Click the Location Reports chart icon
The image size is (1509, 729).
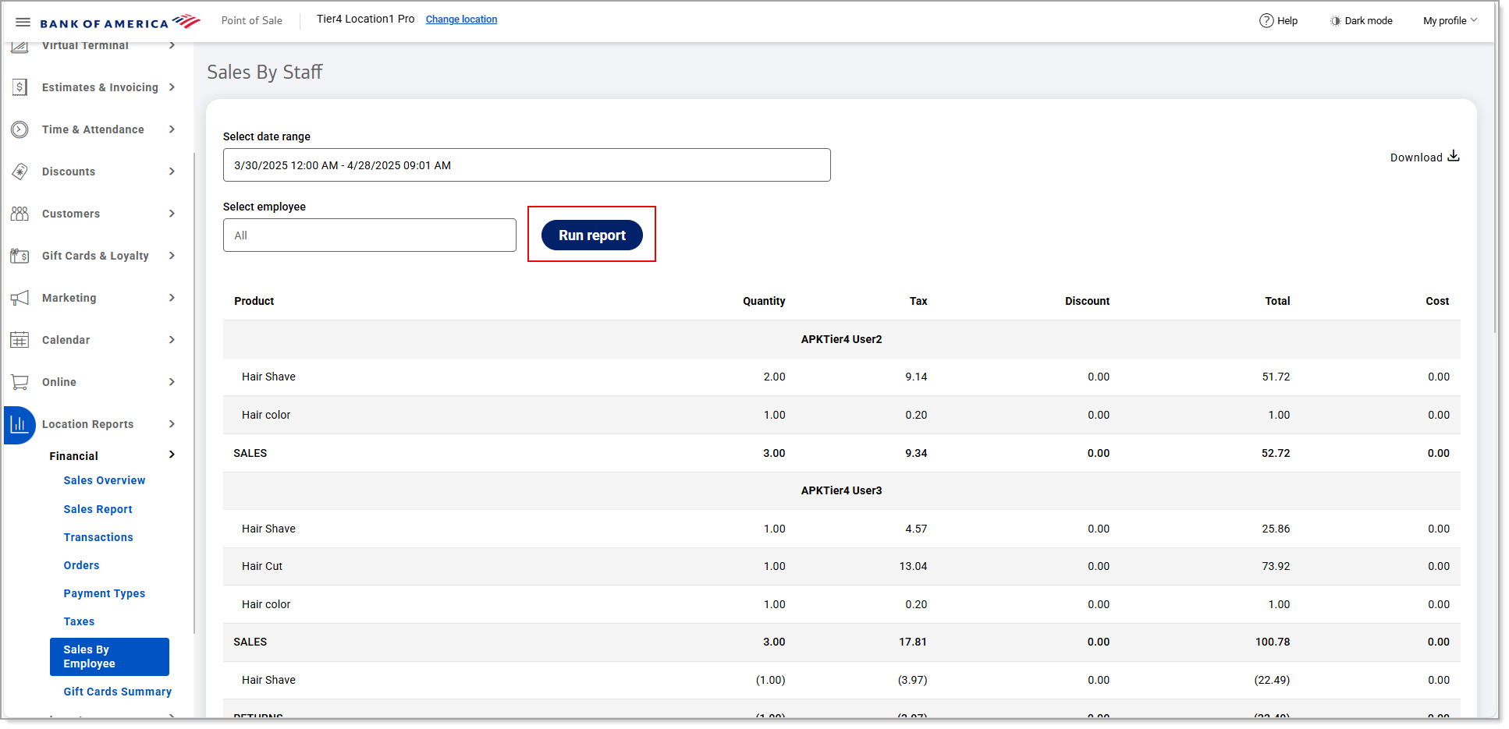(x=20, y=425)
